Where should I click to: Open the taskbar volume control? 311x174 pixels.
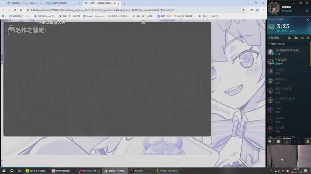(x=279, y=171)
